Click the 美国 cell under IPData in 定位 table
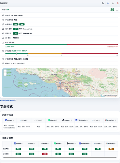The image size is (120, 163). 38,126
